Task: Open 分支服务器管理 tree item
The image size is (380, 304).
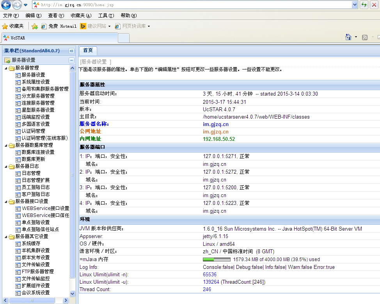Action: point(38,96)
